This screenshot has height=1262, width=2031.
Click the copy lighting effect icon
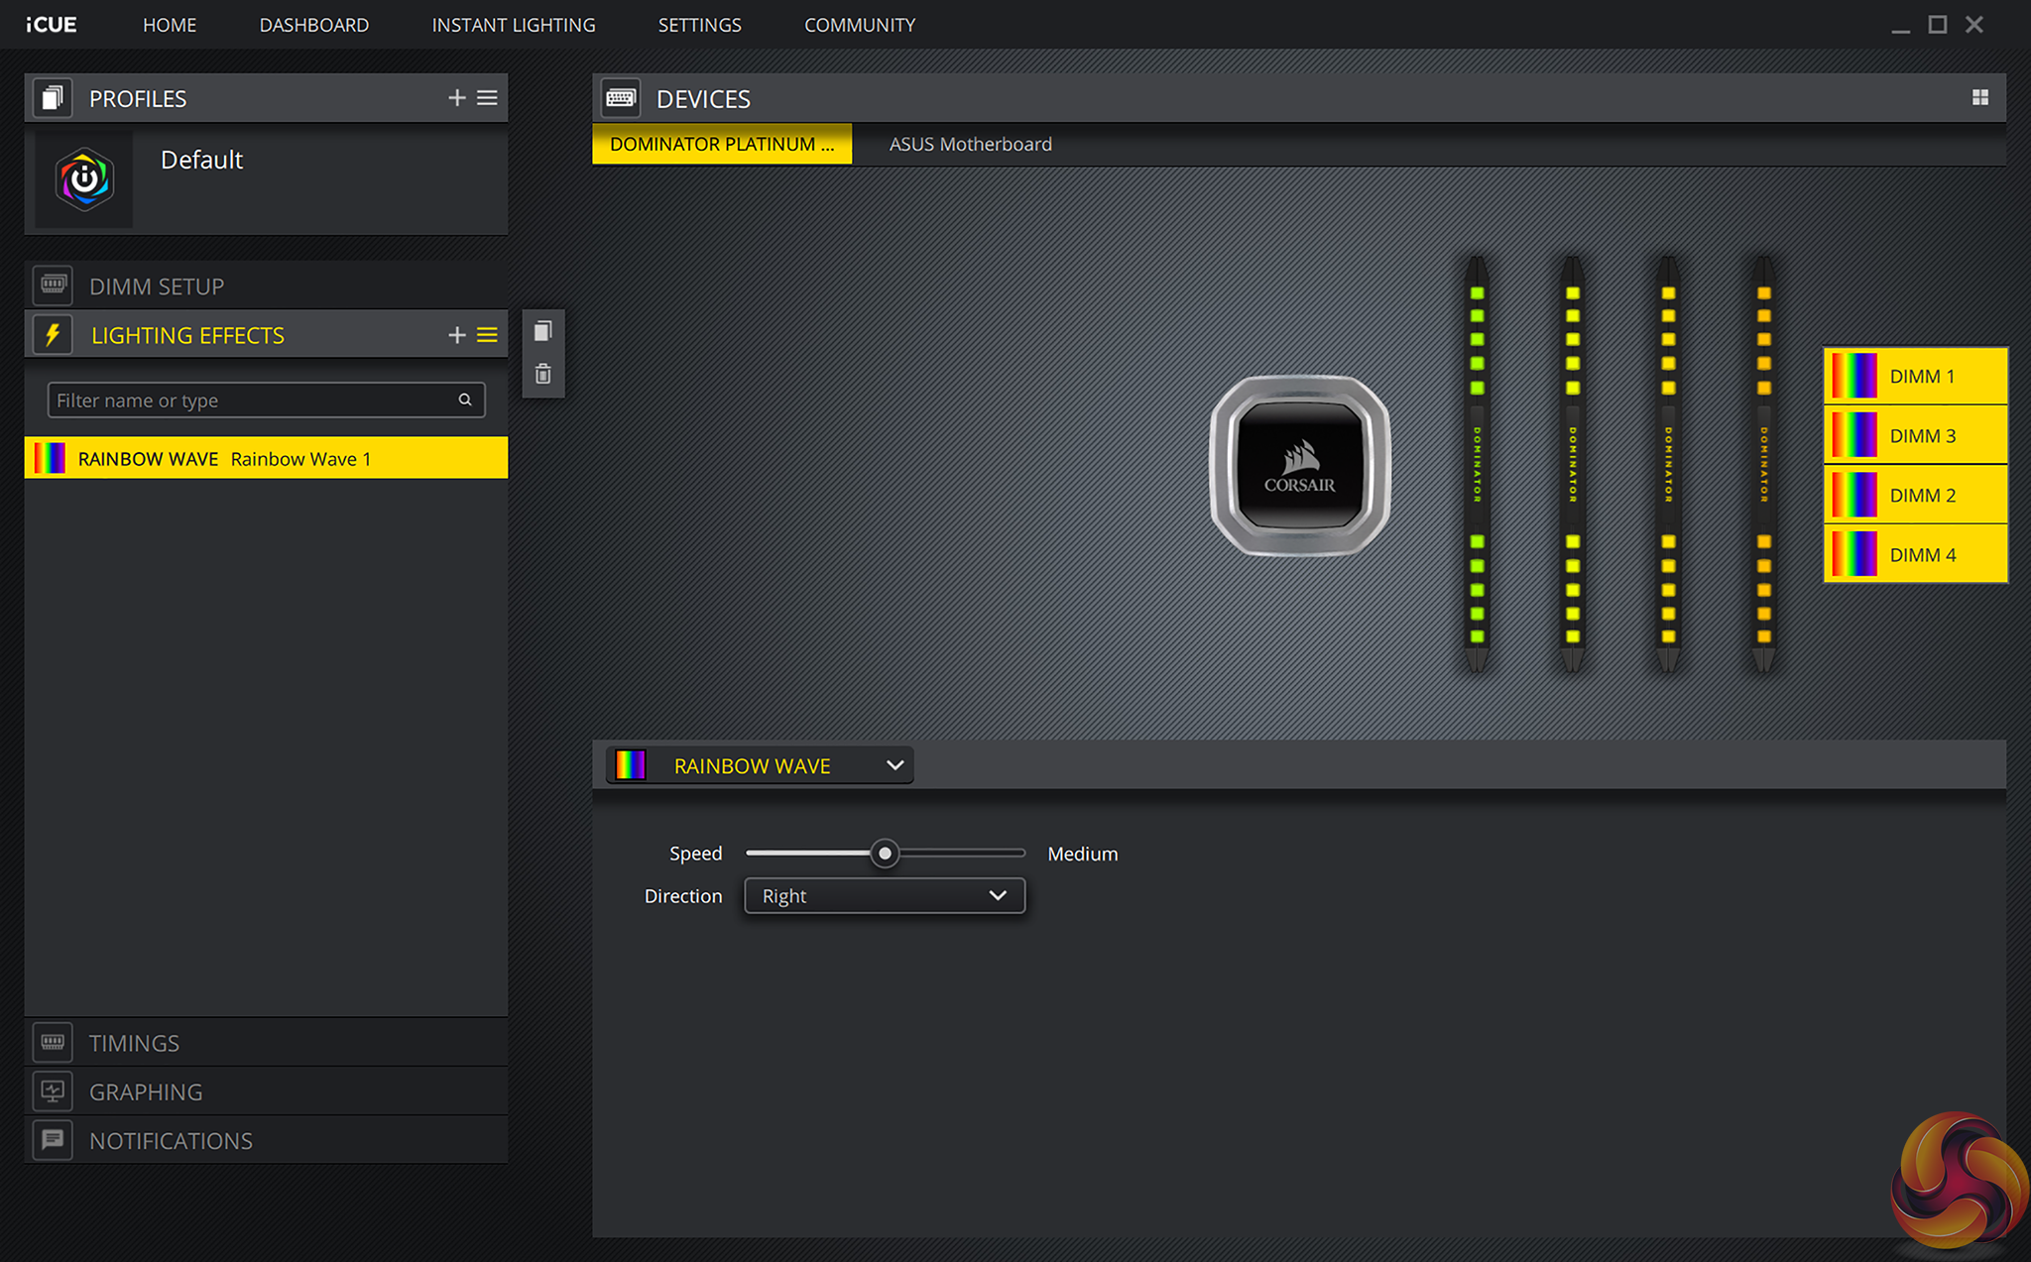542,331
